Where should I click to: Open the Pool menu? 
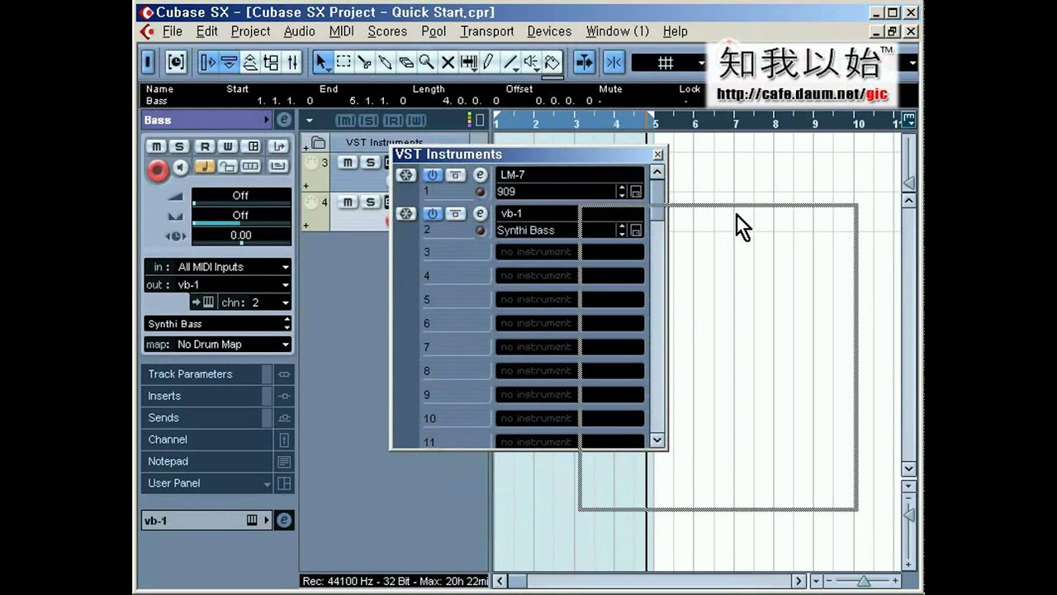click(x=434, y=31)
